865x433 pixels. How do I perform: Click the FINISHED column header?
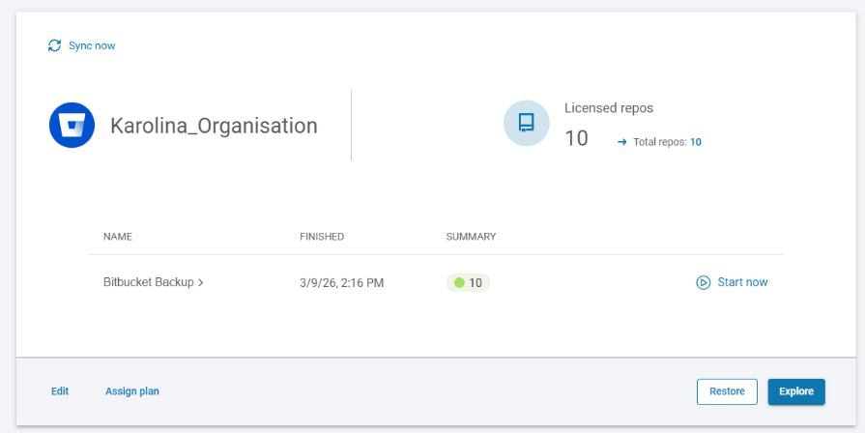[x=322, y=237]
